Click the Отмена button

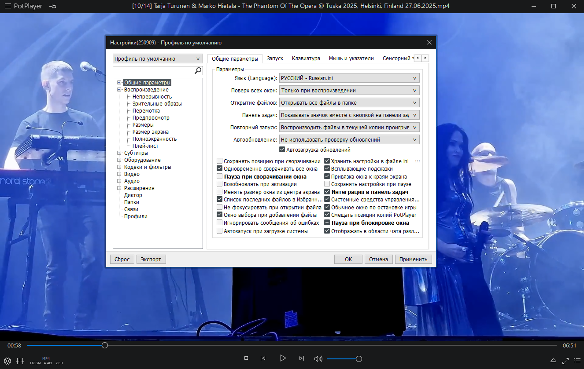coord(378,259)
